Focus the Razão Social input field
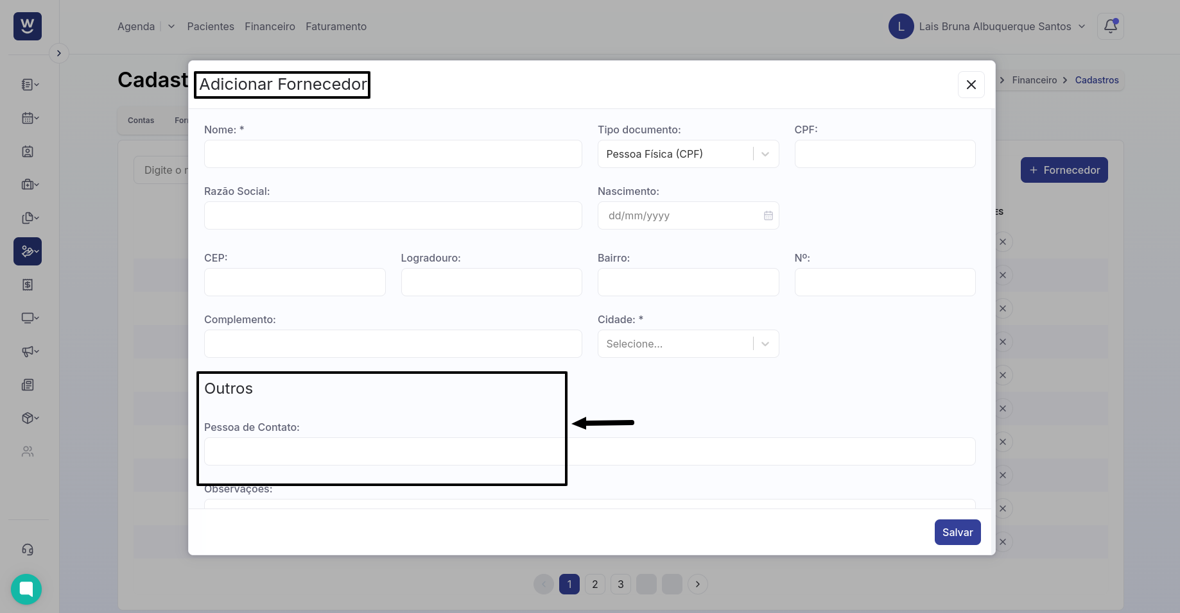 (x=393, y=215)
